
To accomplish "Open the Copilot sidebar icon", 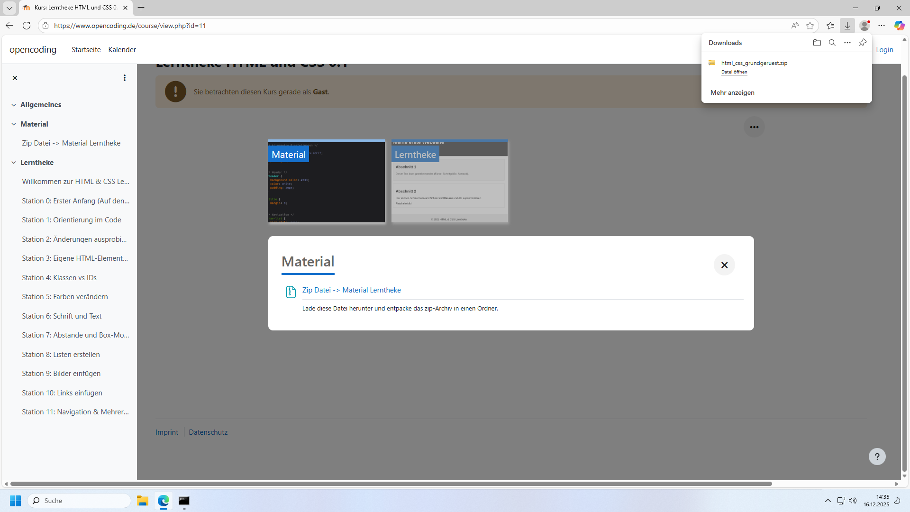I will (899, 26).
